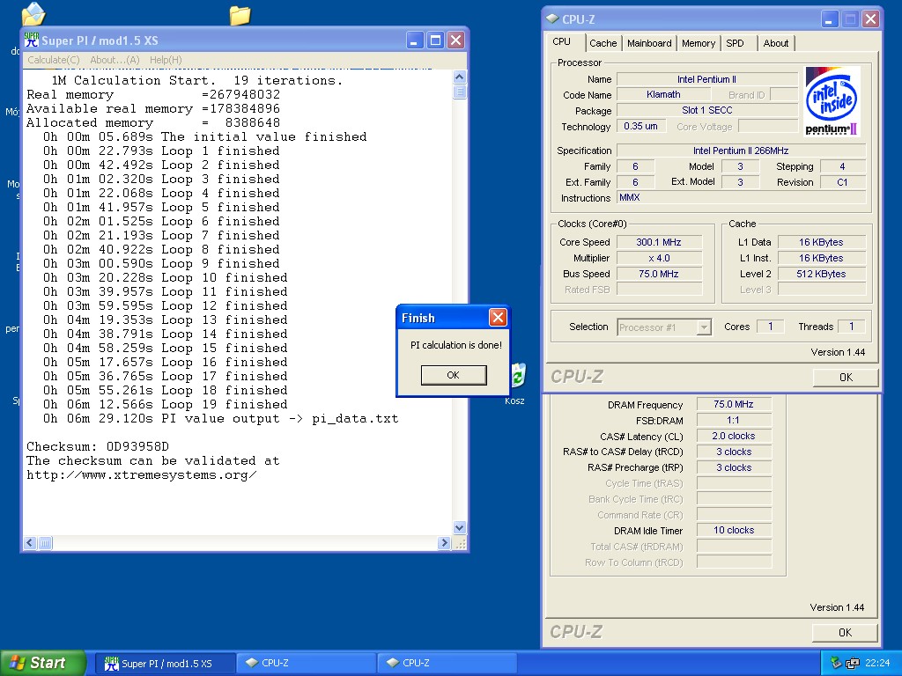Switch to the About tab in CPU-Z
Screen dimensions: 902x676
point(776,43)
